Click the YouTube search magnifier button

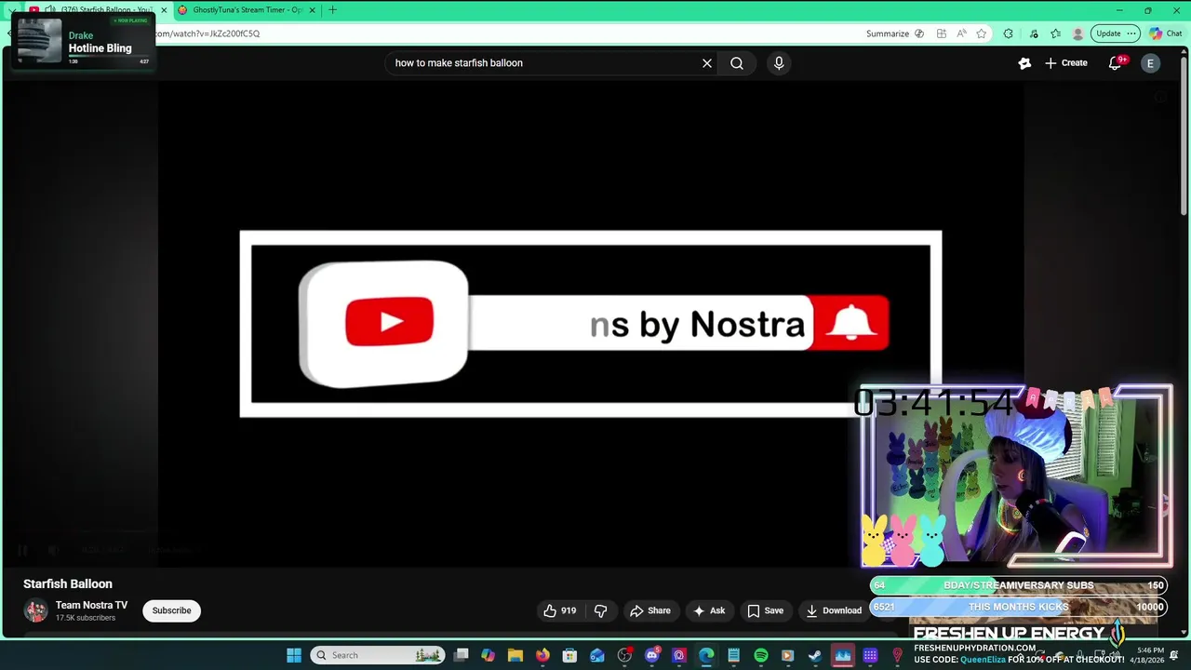737,63
